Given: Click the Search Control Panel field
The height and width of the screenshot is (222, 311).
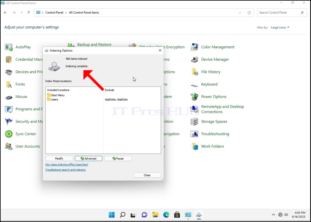Looking at the screenshot, I should coord(282,12).
